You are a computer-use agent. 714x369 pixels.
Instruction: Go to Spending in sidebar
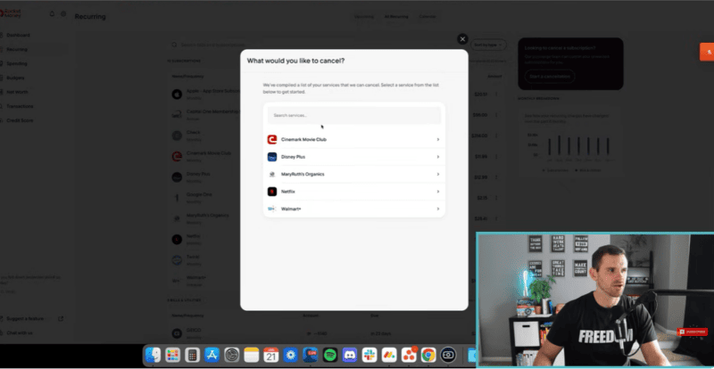click(17, 63)
